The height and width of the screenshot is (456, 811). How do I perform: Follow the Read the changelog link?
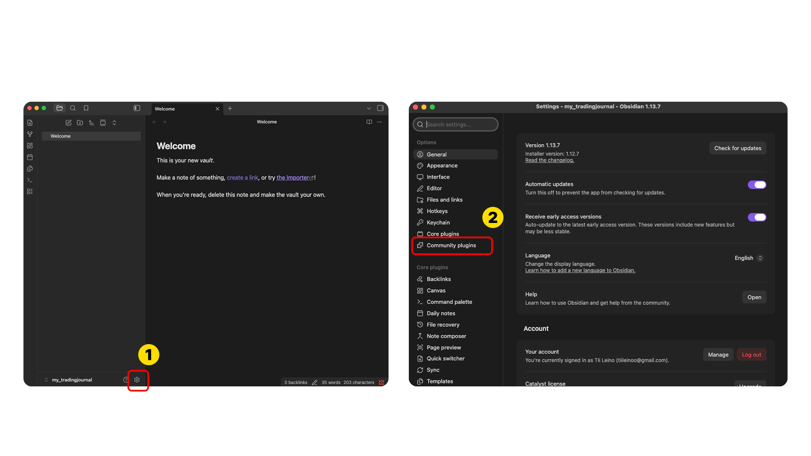coord(550,160)
